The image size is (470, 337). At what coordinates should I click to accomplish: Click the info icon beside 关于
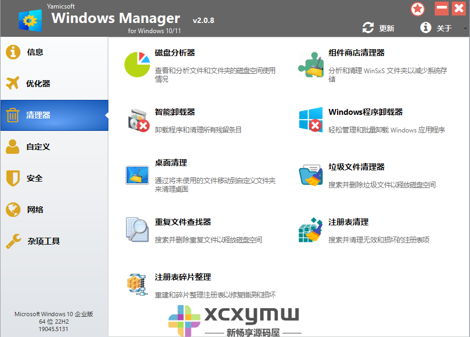pyautogui.click(x=426, y=28)
